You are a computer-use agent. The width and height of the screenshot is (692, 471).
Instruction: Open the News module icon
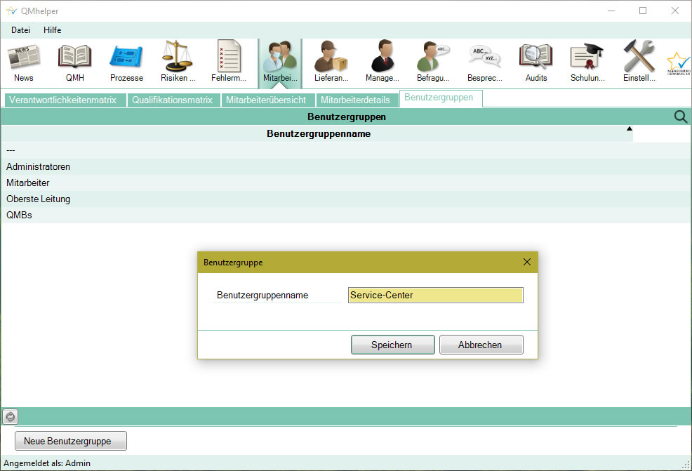(x=23, y=62)
